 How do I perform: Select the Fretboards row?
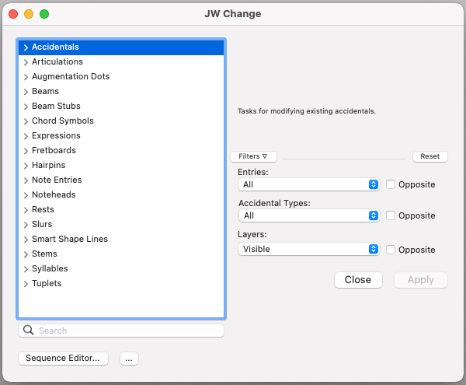coord(121,150)
